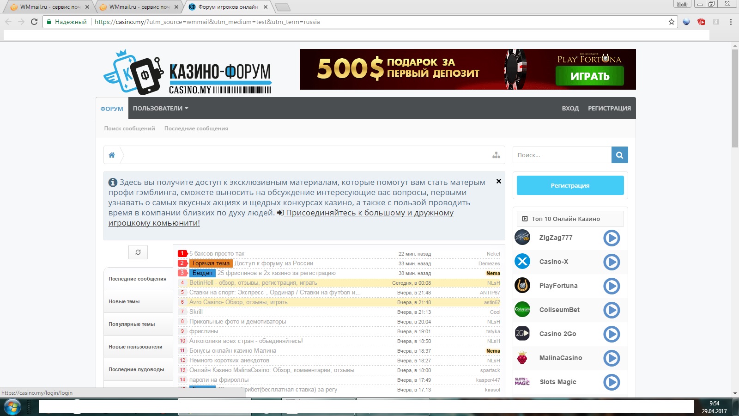
Task: Open topic Доступ к форуму из России
Action: pyautogui.click(x=274, y=263)
